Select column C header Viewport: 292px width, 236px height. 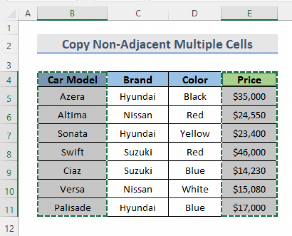pyautogui.click(x=138, y=14)
